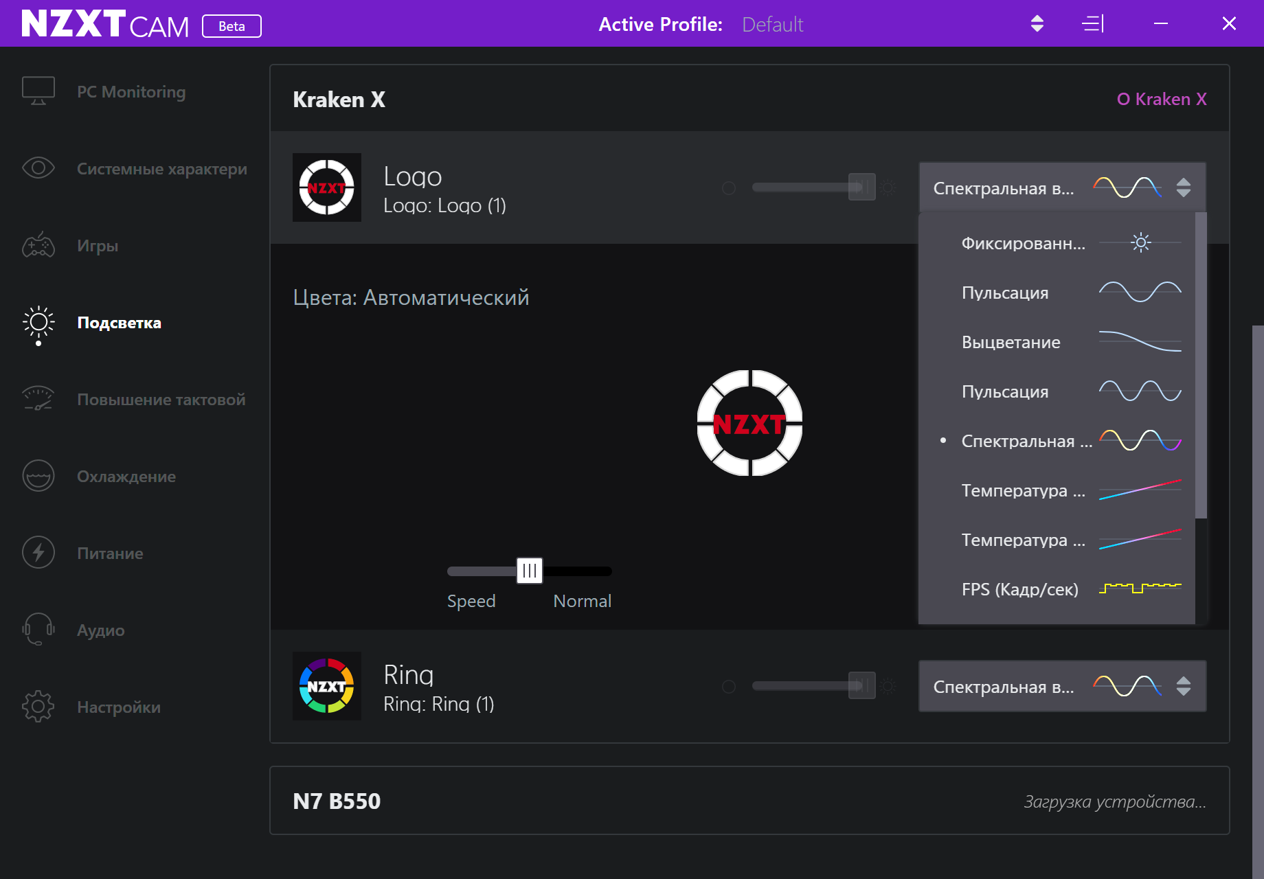Choose Пульсация mode directly below Выцветание
This screenshot has width=1264, height=879.
pyautogui.click(x=1058, y=391)
